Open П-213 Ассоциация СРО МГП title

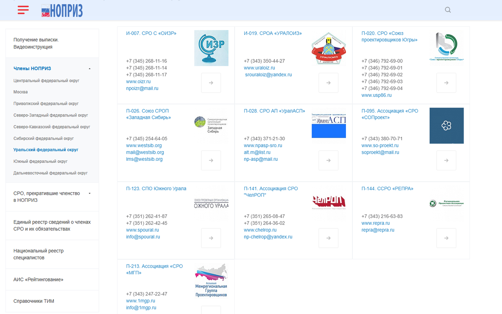click(x=154, y=270)
